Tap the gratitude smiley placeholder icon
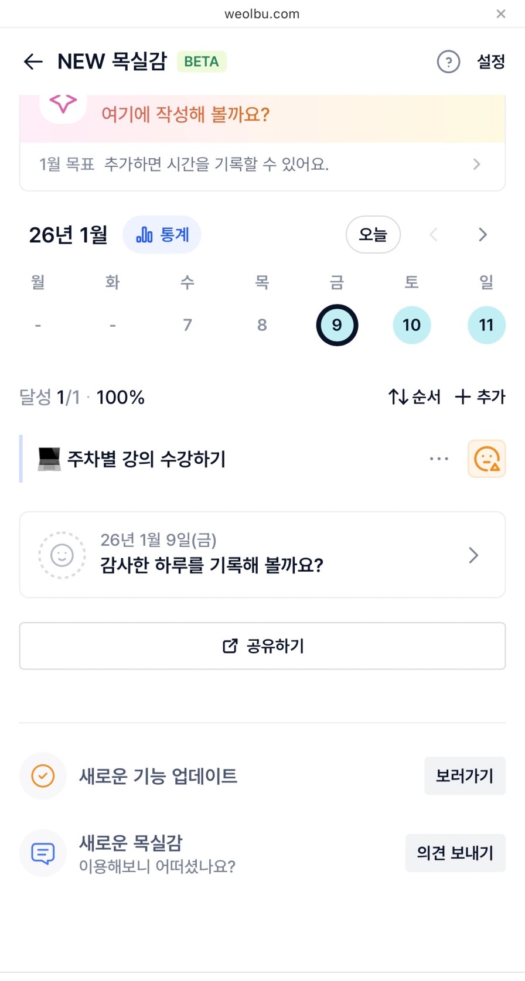This screenshot has width=525, height=981. coord(62,555)
